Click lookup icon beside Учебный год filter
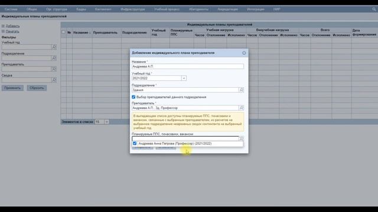 click(x=54, y=47)
